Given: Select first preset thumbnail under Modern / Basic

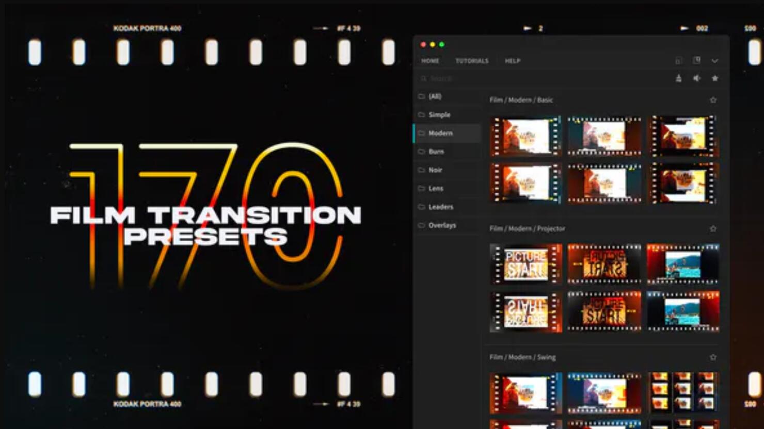Looking at the screenshot, I should (x=526, y=136).
